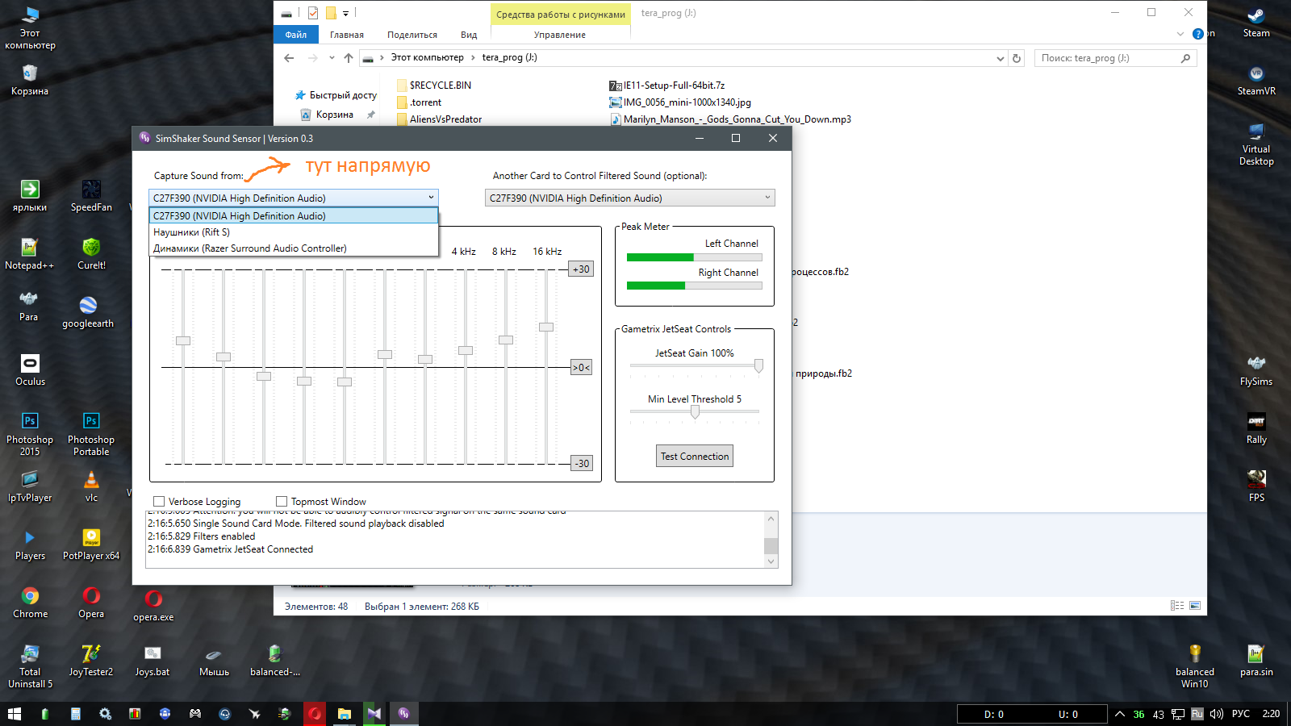The width and height of the screenshot is (1291, 726).
Task: Click the Test Connection button
Action: [695, 457]
